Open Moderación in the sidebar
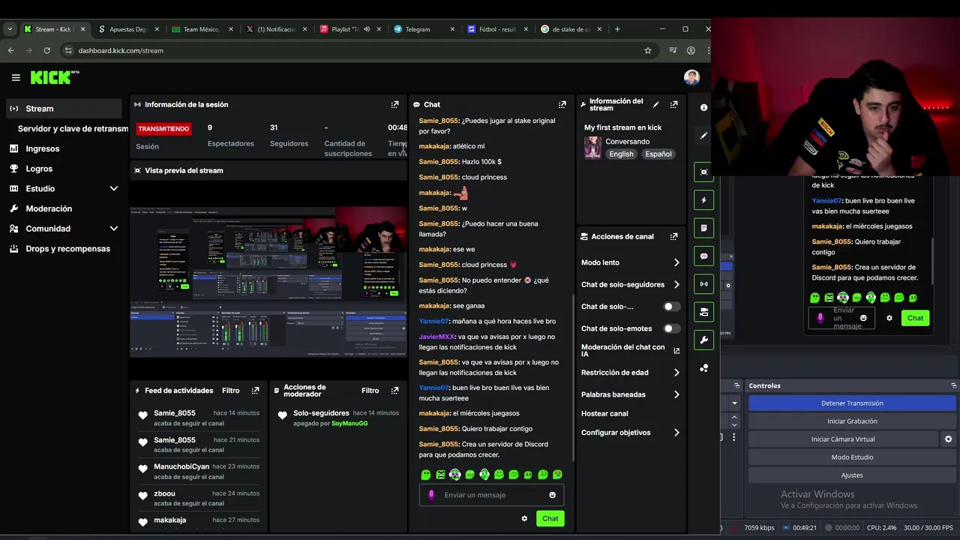This screenshot has height=540, width=960. click(x=49, y=208)
